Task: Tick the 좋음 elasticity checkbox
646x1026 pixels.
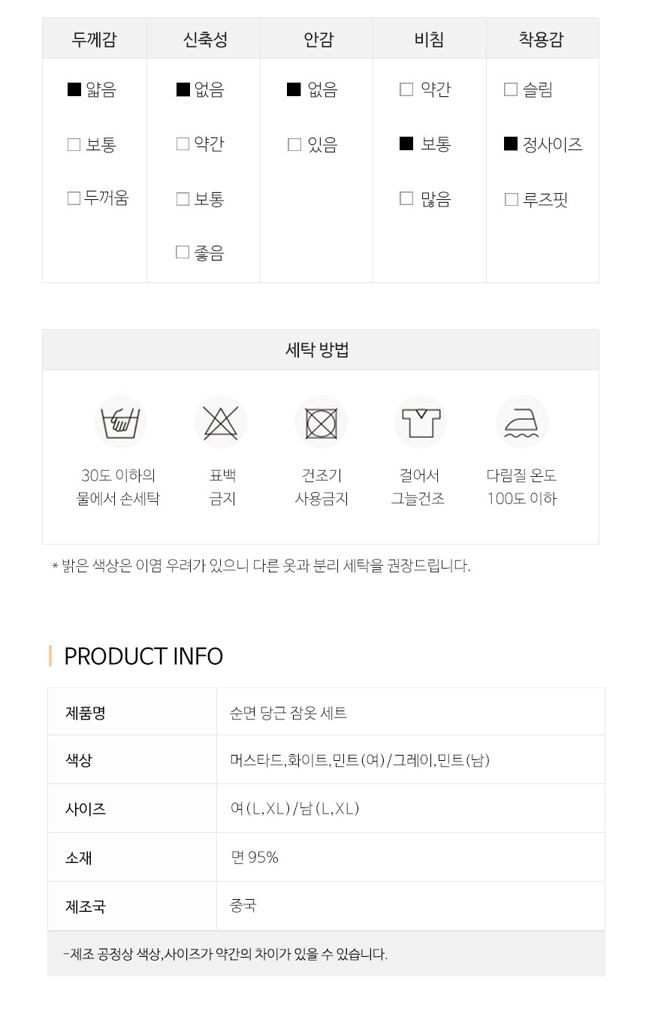Action: (x=183, y=252)
